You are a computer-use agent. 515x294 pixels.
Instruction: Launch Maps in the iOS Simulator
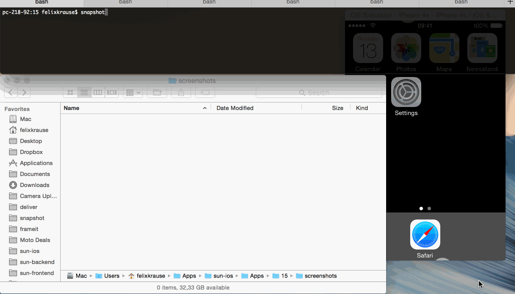(444, 47)
